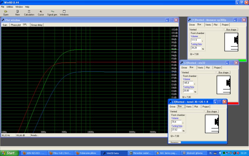Open the Calculators tool

click(x=29, y=12)
